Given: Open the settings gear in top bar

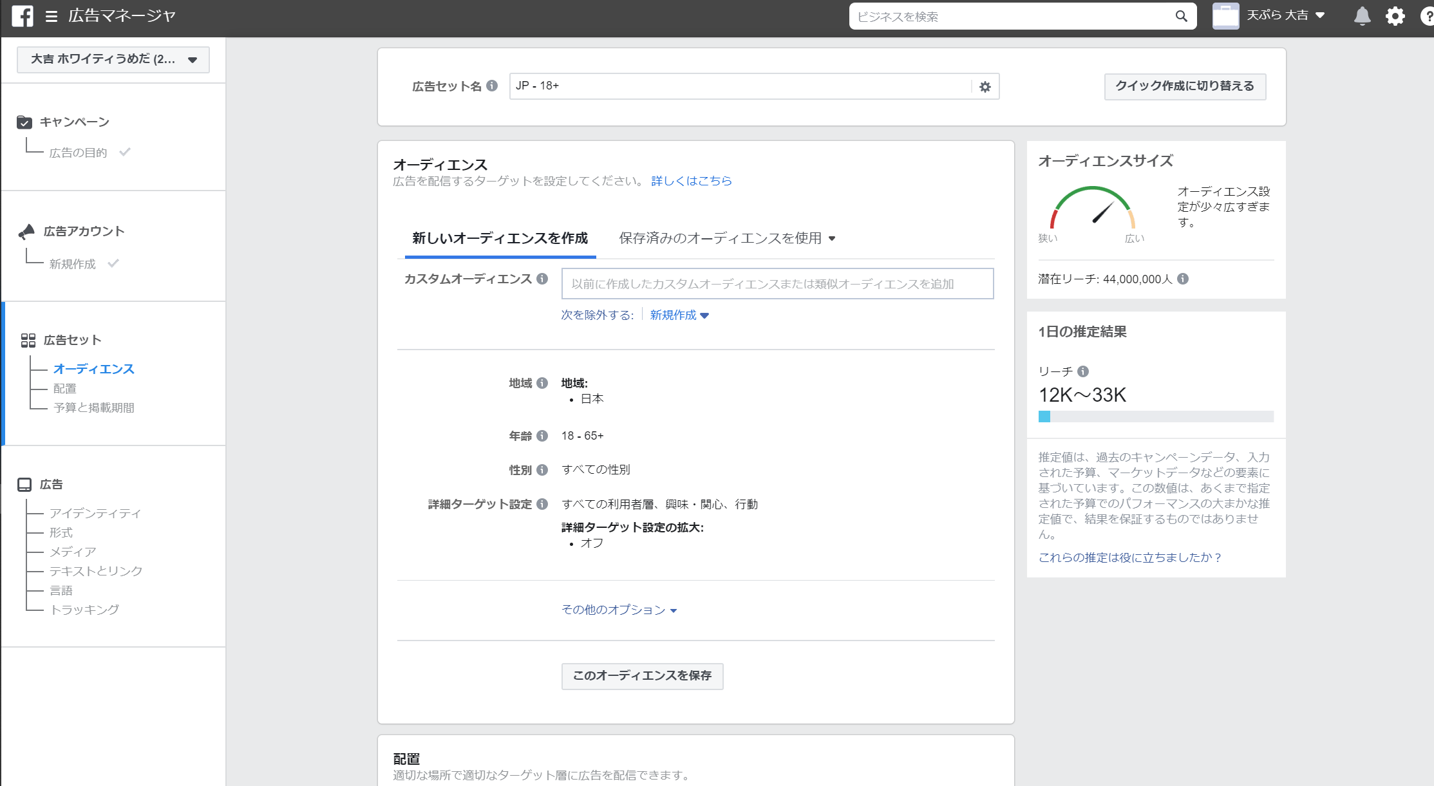Looking at the screenshot, I should tap(1395, 16).
